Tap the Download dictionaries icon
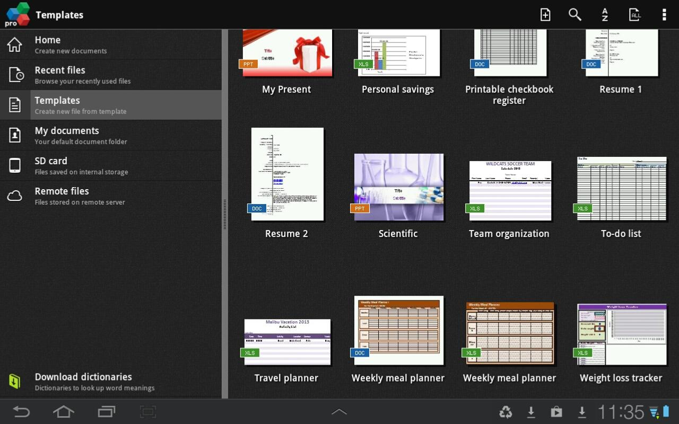679x424 pixels. (x=14, y=381)
